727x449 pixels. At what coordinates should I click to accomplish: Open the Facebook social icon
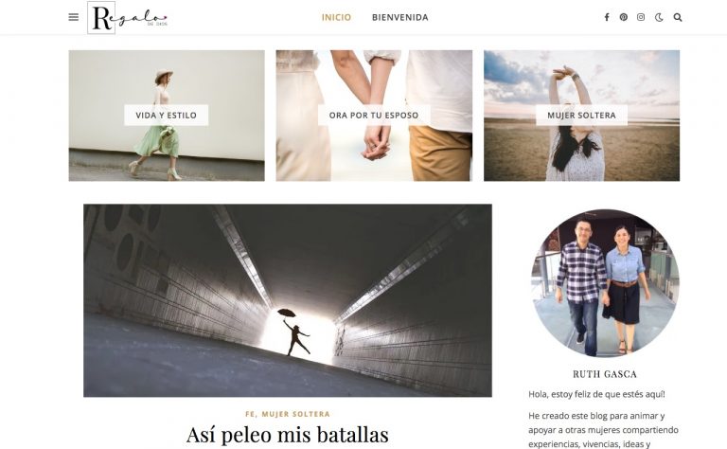point(607,17)
